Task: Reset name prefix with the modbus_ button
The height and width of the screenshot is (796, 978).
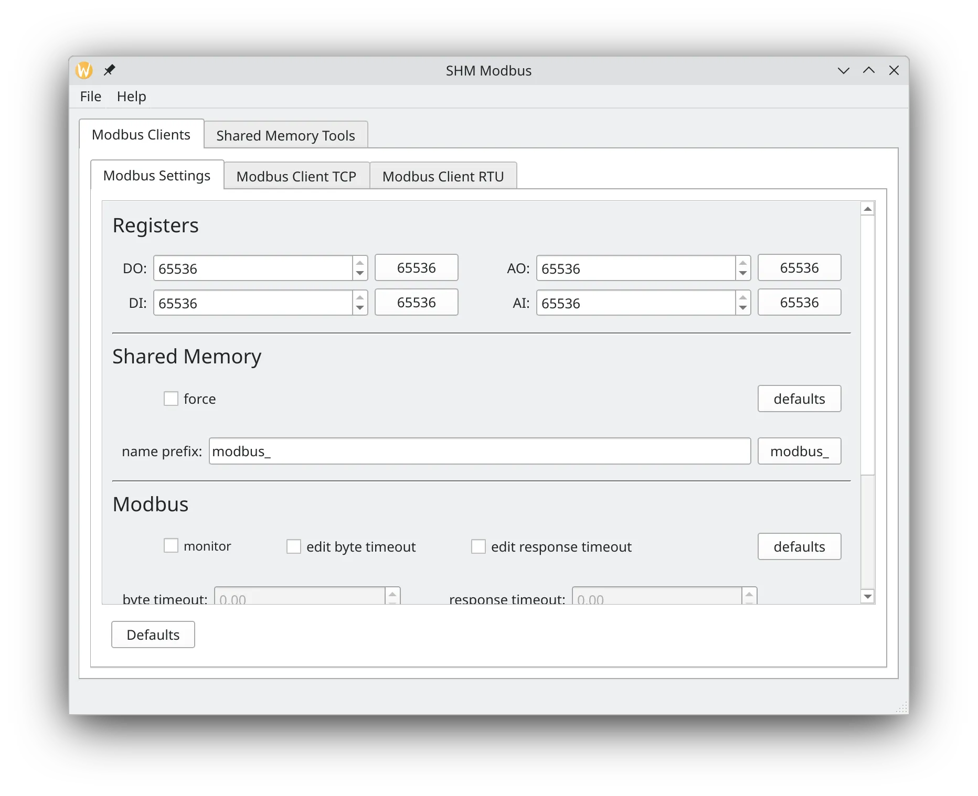Action: point(799,451)
